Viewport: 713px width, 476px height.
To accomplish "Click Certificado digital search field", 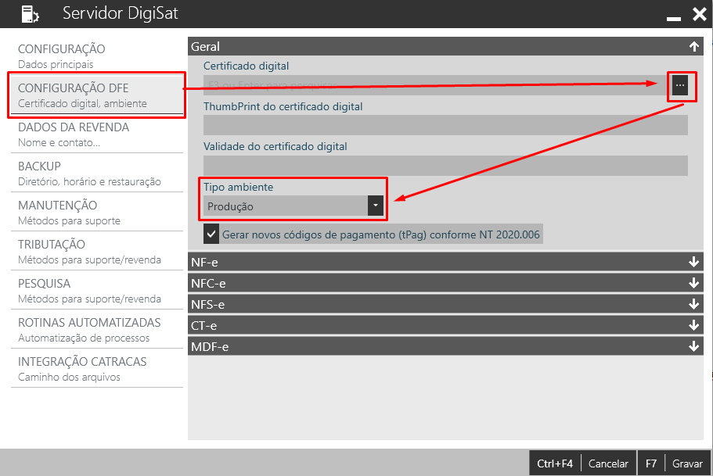I will tap(438, 85).
